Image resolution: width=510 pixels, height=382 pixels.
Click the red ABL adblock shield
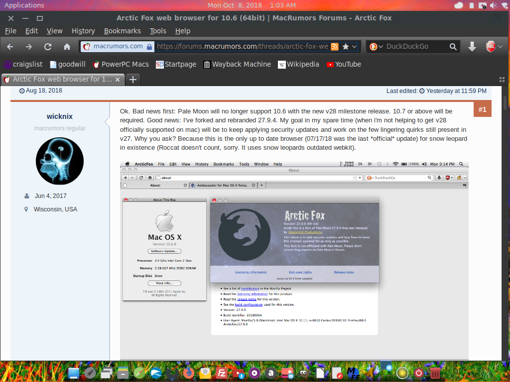(491, 46)
